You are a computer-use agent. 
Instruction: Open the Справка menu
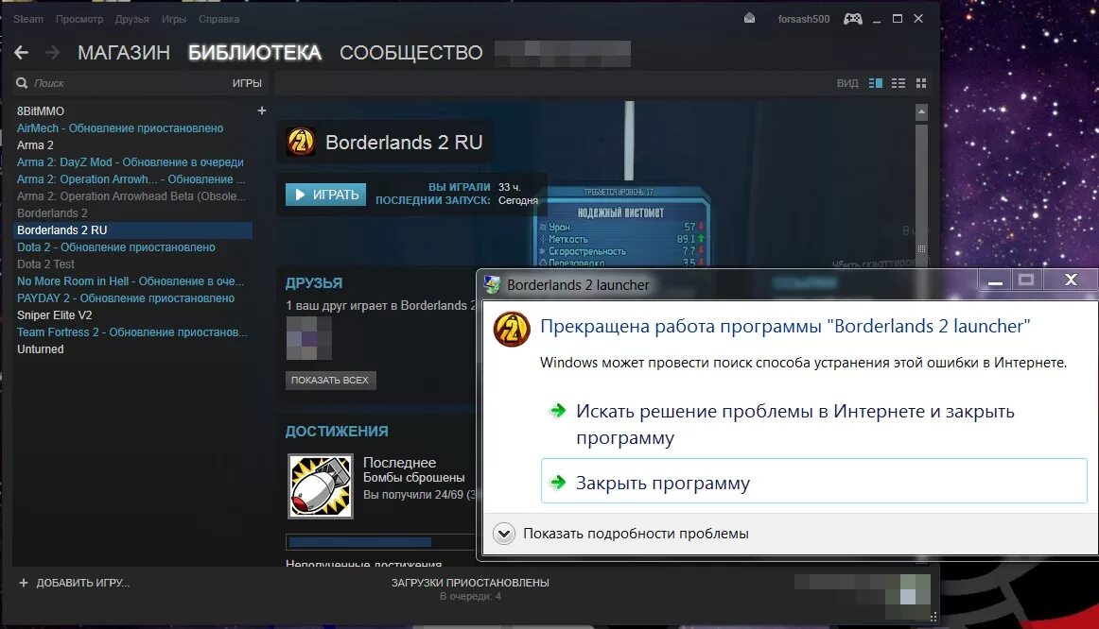[x=218, y=19]
